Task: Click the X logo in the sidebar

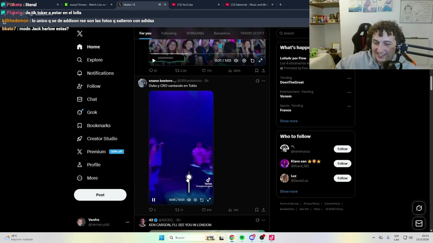Action: coord(80,33)
